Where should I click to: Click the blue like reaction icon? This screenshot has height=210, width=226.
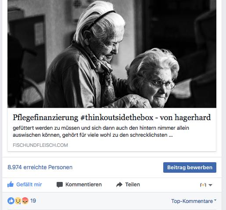(x=11, y=201)
